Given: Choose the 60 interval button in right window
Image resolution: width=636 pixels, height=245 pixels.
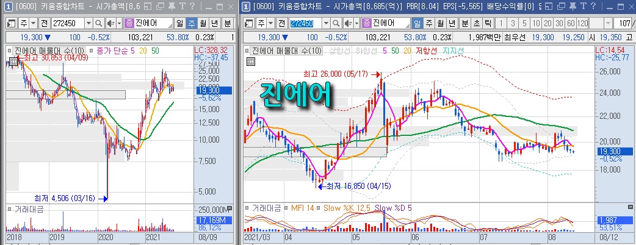Looking at the screenshot, I should pyautogui.click(x=571, y=23).
